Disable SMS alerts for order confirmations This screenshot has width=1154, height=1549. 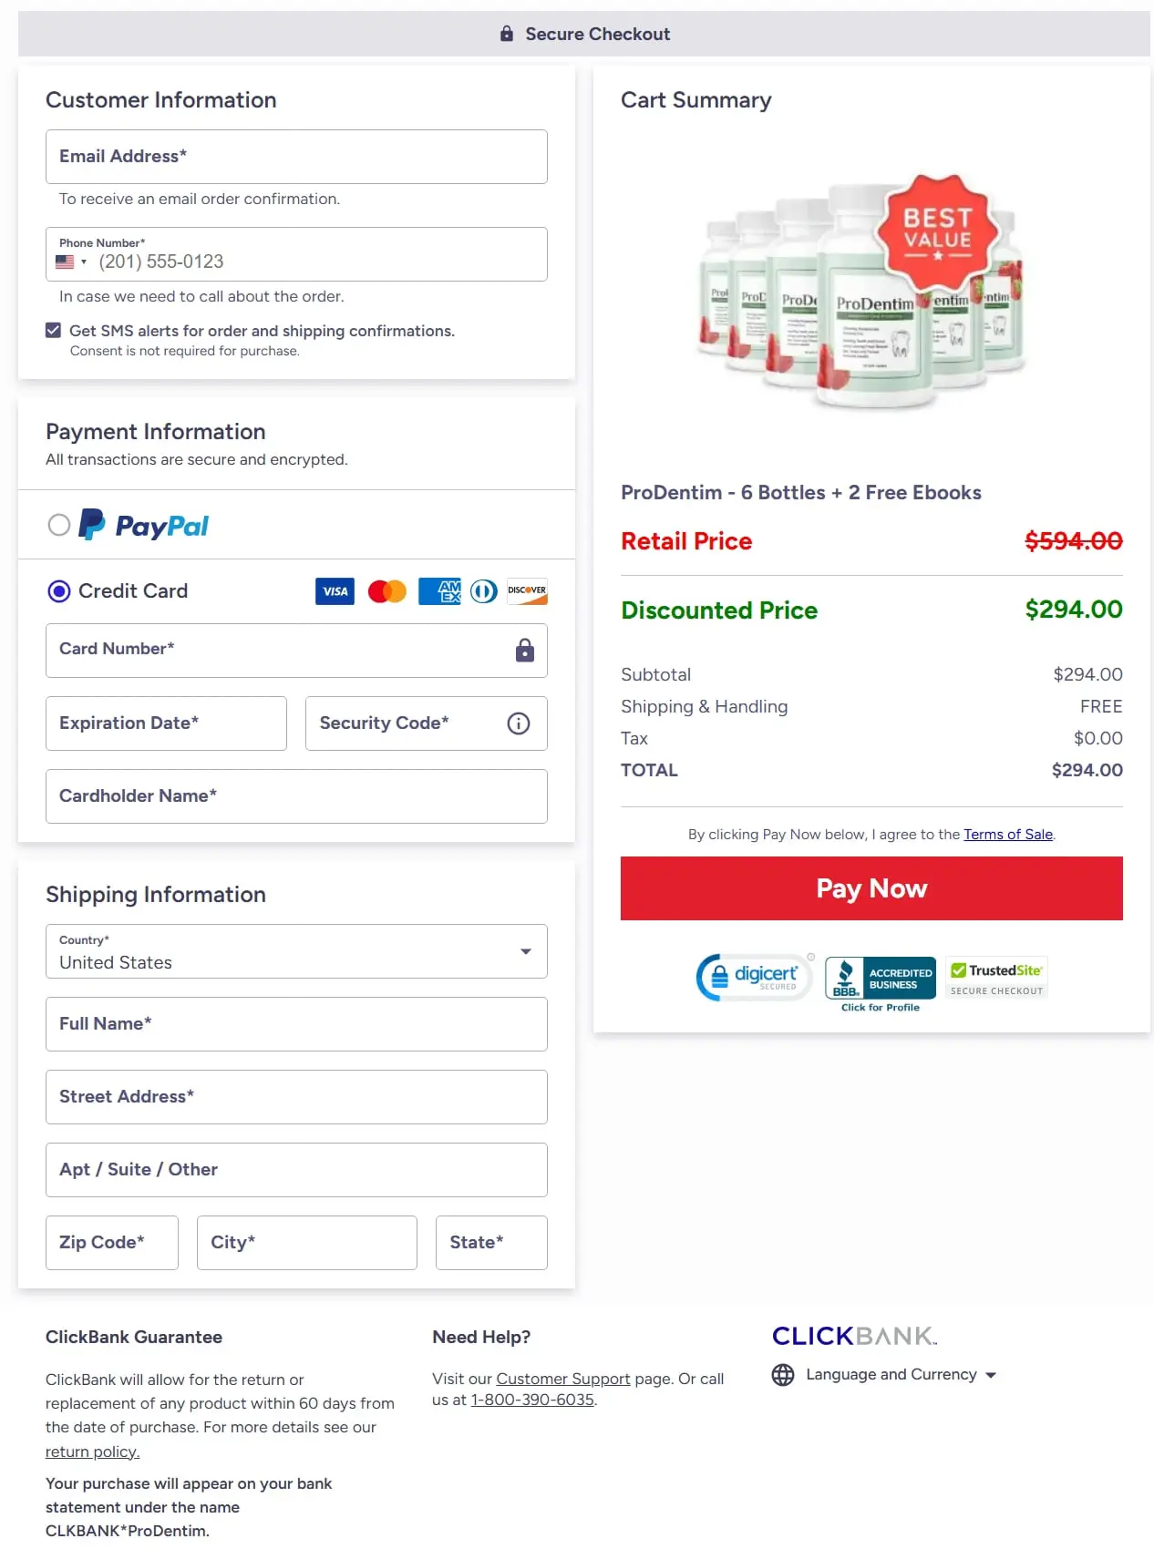click(53, 330)
